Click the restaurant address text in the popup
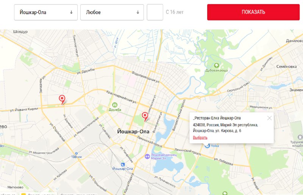303x195 pixels. click(x=225, y=128)
